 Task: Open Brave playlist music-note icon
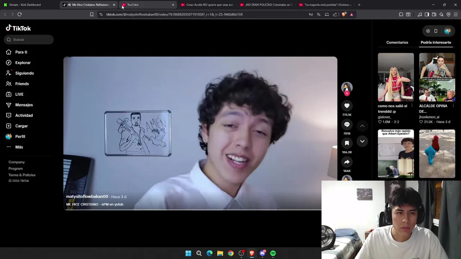click(420, 14)
